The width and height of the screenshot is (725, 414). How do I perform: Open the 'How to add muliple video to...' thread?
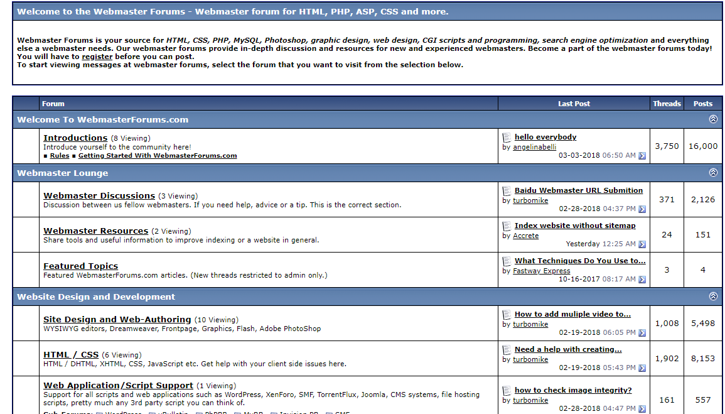click(x=572, y=314)
